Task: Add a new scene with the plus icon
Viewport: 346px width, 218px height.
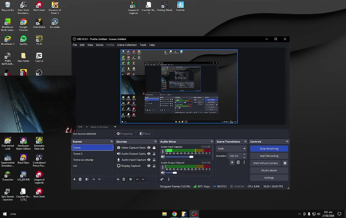Action: pyautogui.click(x=74, y=179)
